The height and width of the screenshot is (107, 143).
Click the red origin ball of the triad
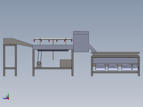(x=9, y=98)
